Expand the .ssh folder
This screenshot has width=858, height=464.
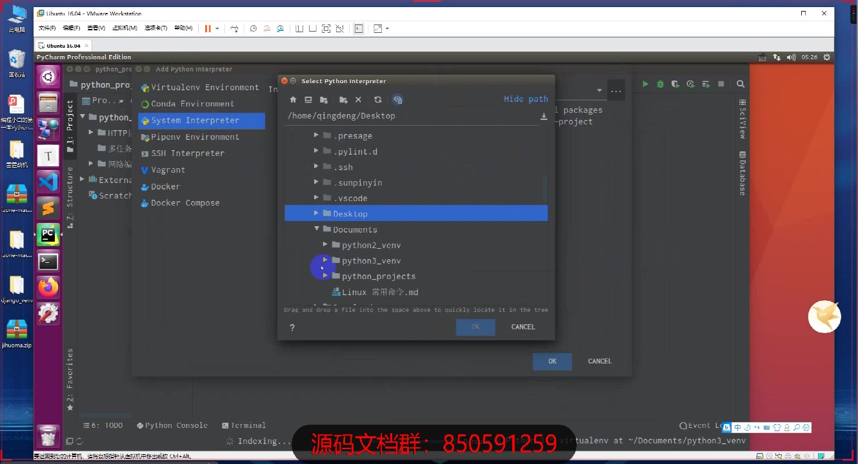(316, 167)
